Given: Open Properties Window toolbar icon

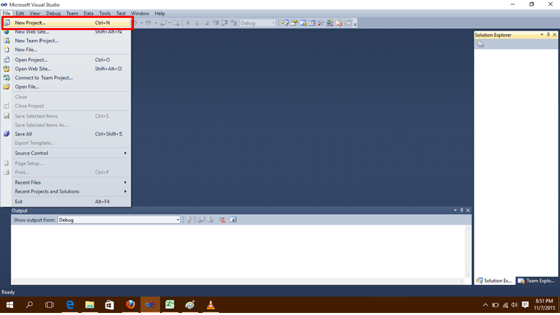Looking at the screenshot, I should pyautogui.click(x=294, y=23).
